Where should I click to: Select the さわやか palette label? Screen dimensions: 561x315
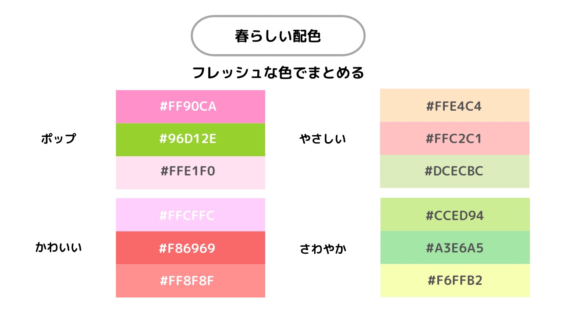click(323, 249)
